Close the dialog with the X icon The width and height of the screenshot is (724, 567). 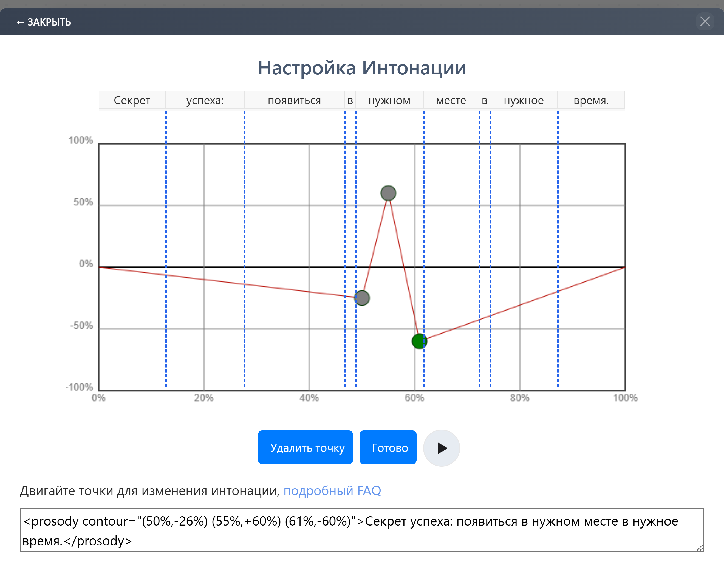pyautogui.click(x=705, y=22)
